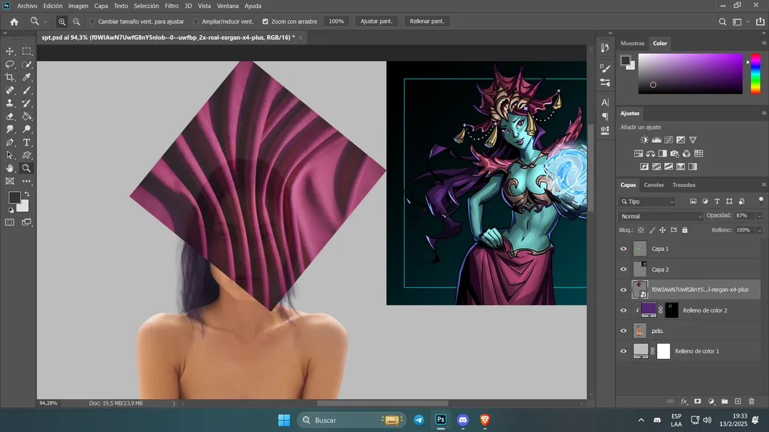Select the Eyedropper tool
The image size is (769, 432).
click(27, 77)
